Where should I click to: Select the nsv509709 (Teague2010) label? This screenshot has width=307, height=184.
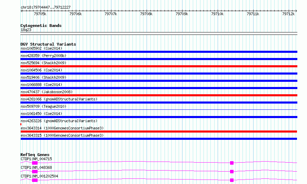[x=43, y=106]
